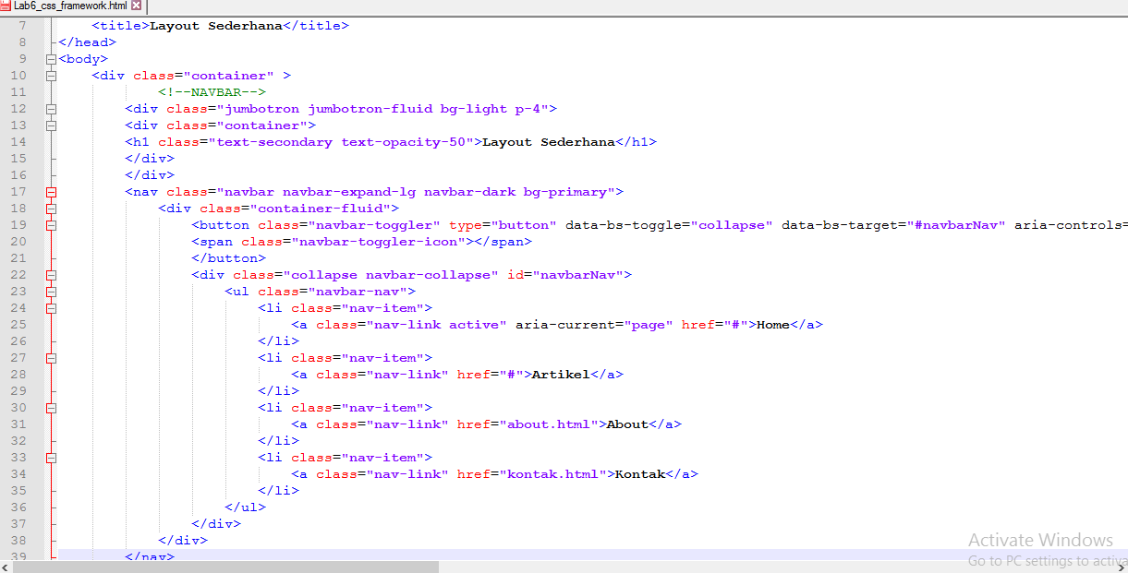Click the horizontal scrollbar left arrow

[x=5, y=567]
